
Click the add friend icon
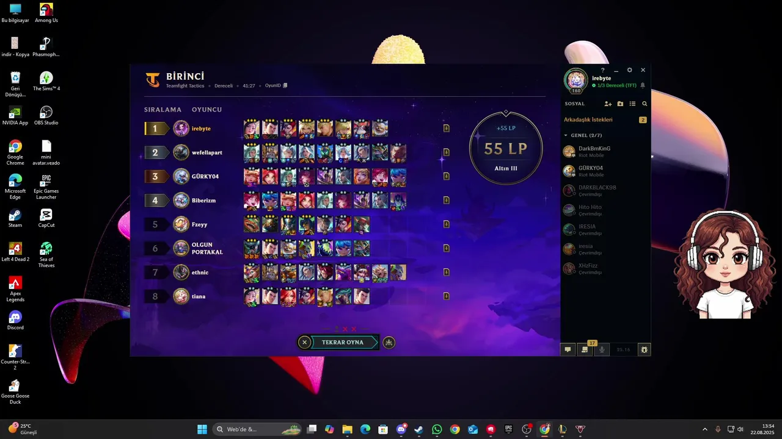click(x=608, y=104)
